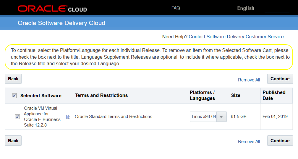Open Oracle Standard Terms and Restrictions text

click(113, 117)
